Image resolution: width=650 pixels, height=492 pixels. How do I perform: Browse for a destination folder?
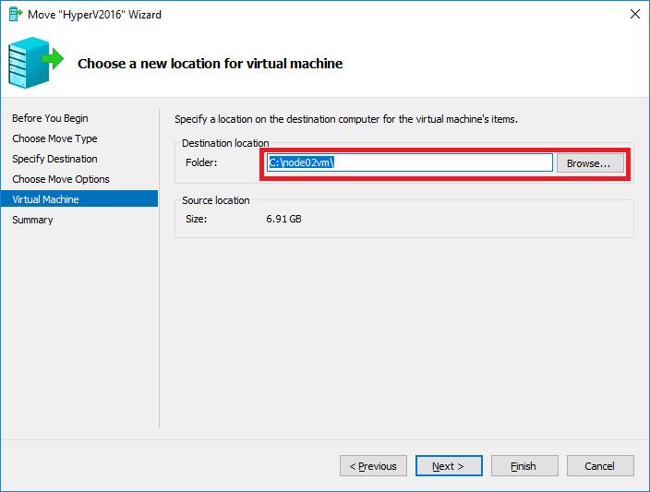(590, 162)
